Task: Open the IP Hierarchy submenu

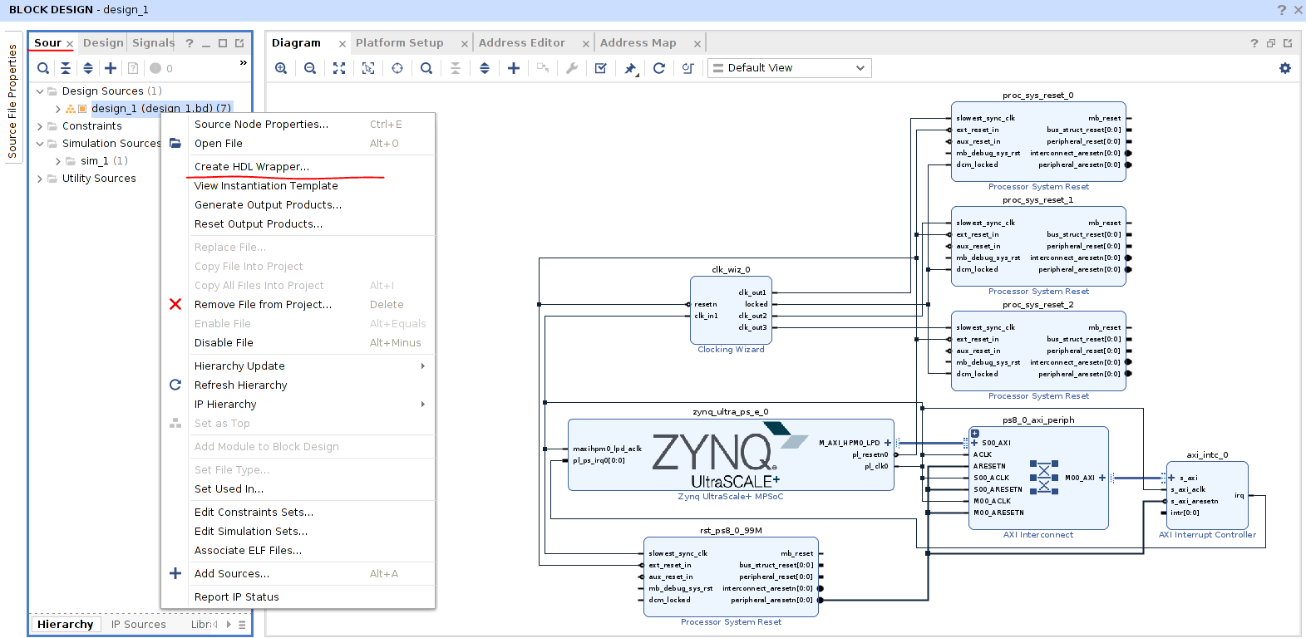Action: [x=298, y=405]
